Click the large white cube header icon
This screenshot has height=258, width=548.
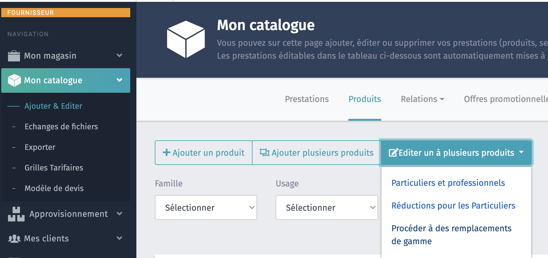(x=186, y=39)
